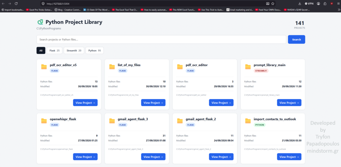341x167 pixels.
Task: Select the All filter tab
Action: 41,51
